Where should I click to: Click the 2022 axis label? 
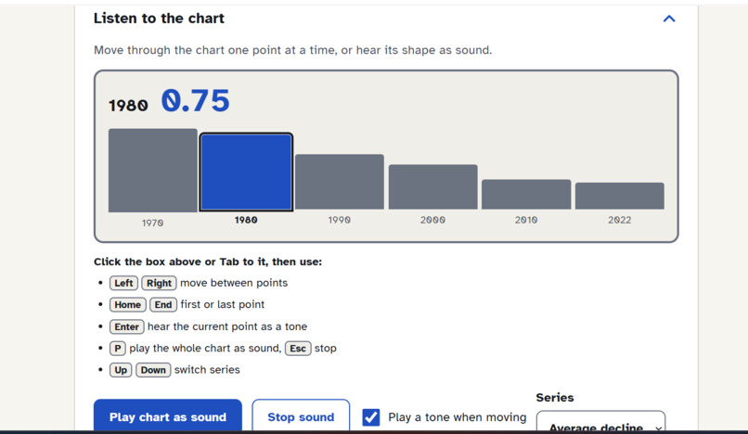click(x=619, y=220)
